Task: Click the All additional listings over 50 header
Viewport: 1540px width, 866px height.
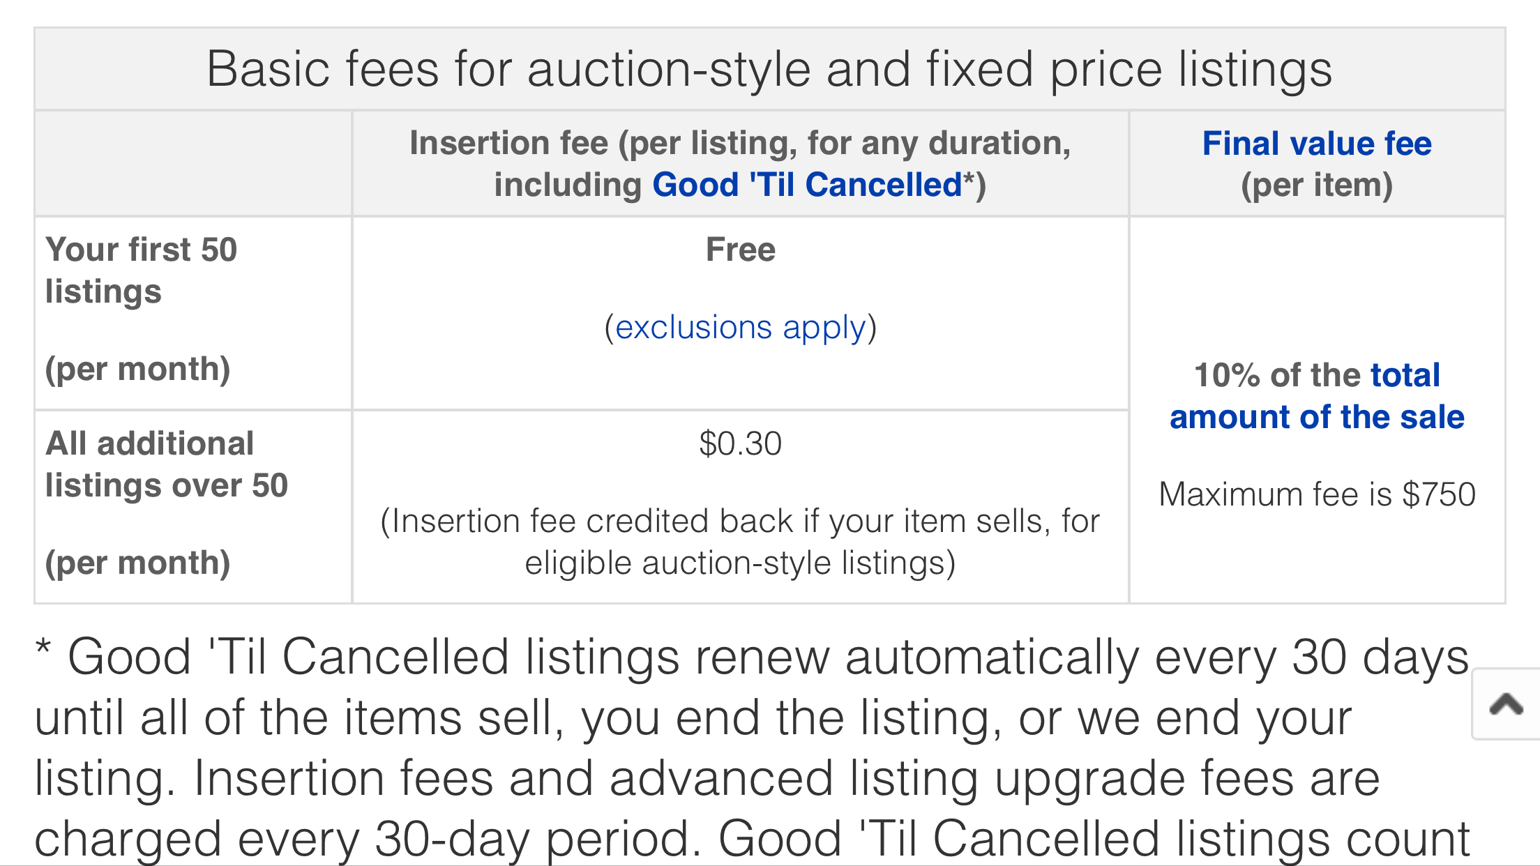Action: [167, 464]
